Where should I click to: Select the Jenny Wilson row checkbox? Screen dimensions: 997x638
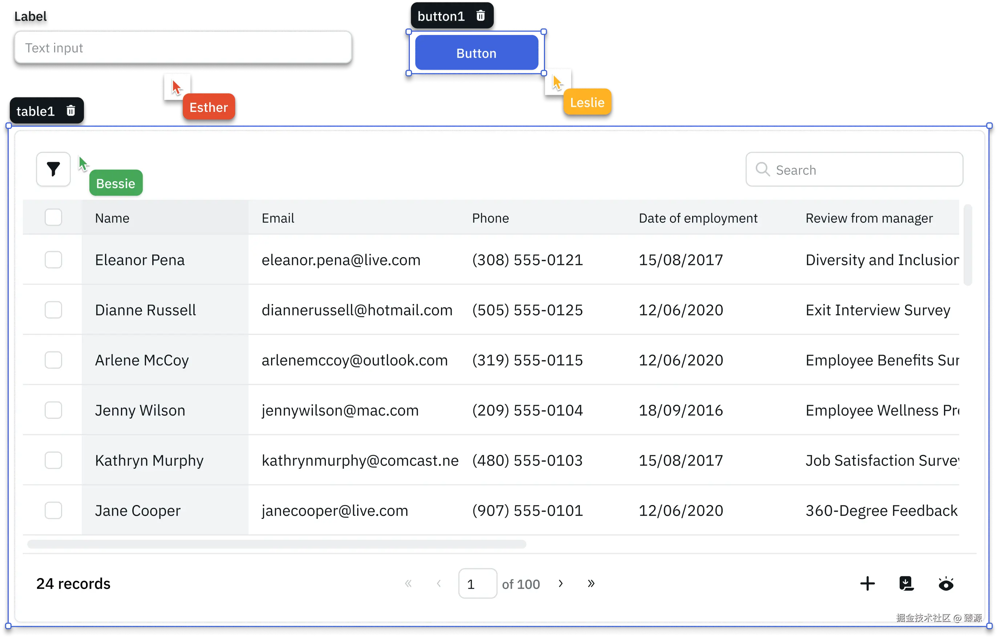point(53,410)
